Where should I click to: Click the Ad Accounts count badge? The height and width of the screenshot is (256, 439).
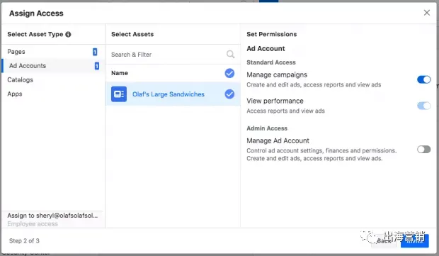click(x=96, y=66)
